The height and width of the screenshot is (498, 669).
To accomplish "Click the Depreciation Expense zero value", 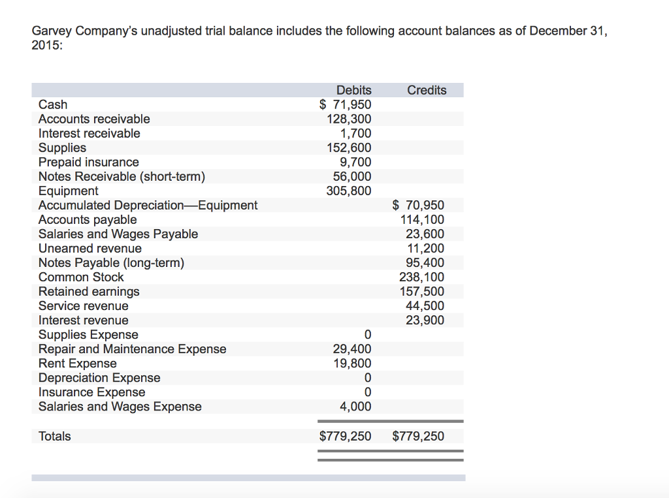I will [x=368, y=378].
